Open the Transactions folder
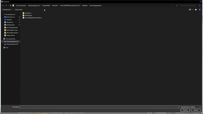 click(28, 13)
